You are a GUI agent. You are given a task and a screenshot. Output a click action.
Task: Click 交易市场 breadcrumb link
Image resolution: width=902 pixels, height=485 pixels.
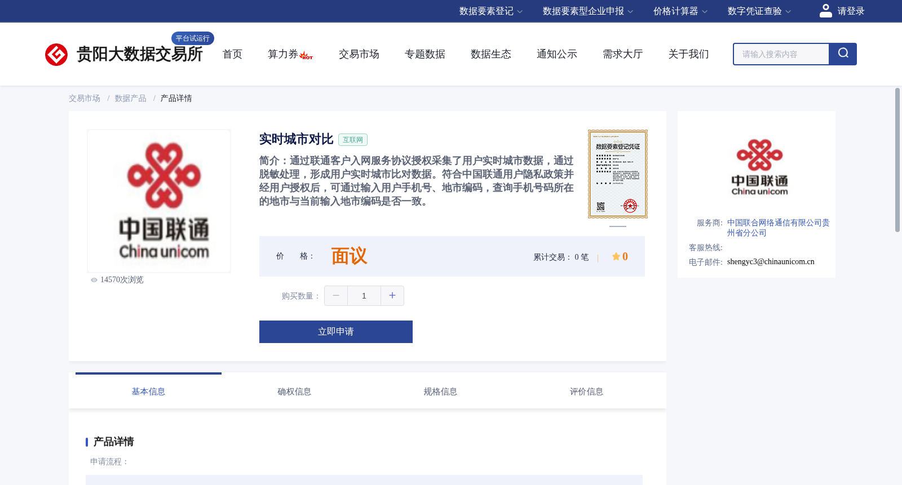(x=85, y=99)
